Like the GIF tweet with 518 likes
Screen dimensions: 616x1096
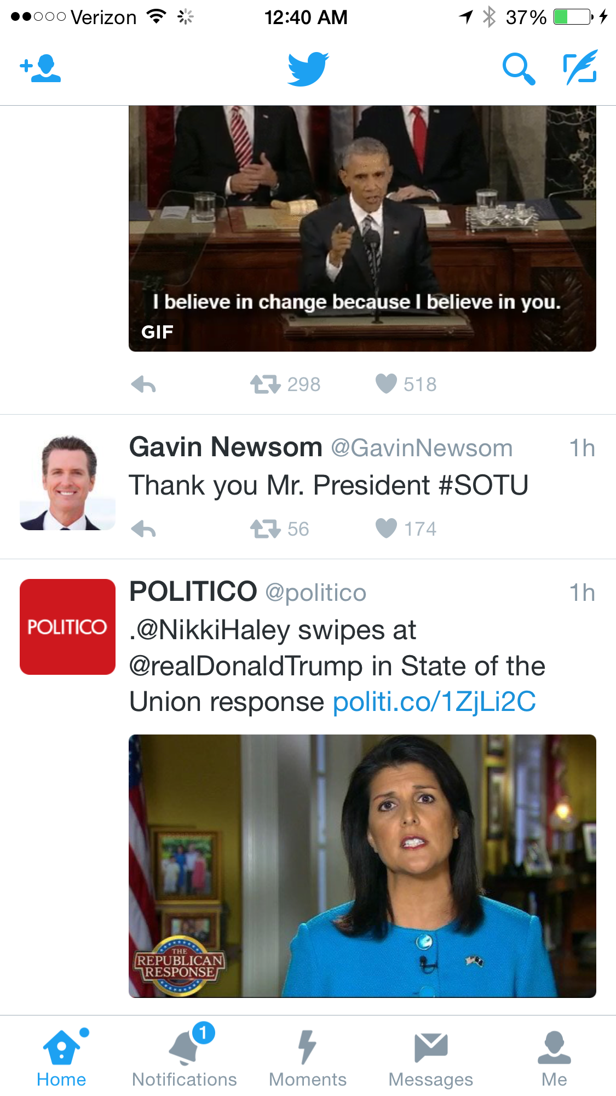point(386,384)
